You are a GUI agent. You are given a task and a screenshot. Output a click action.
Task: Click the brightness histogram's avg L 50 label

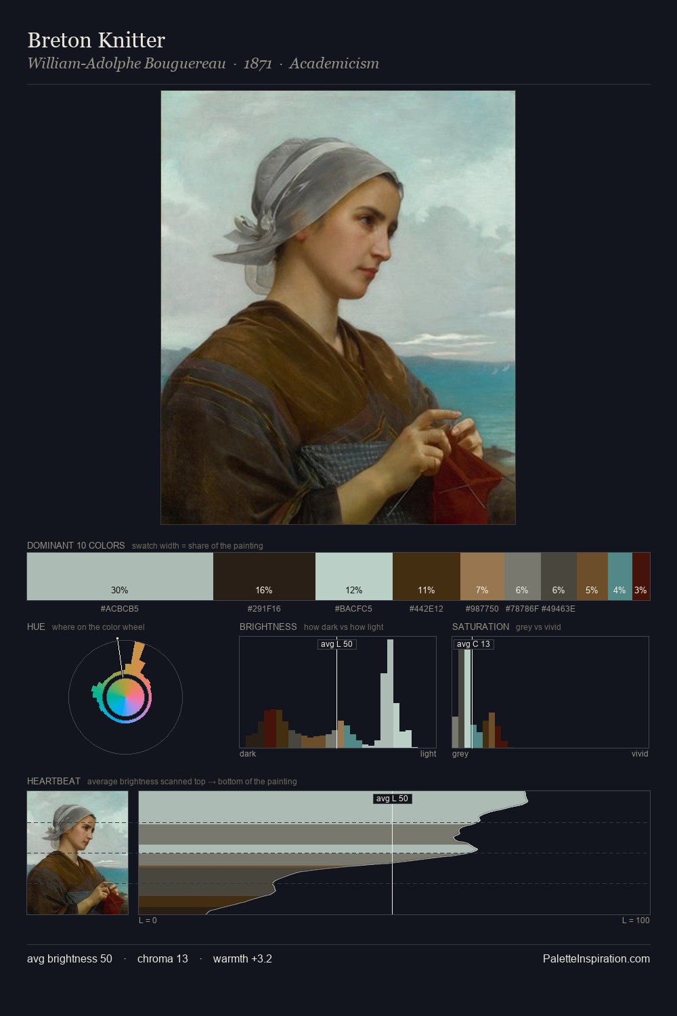pos(336,644)
